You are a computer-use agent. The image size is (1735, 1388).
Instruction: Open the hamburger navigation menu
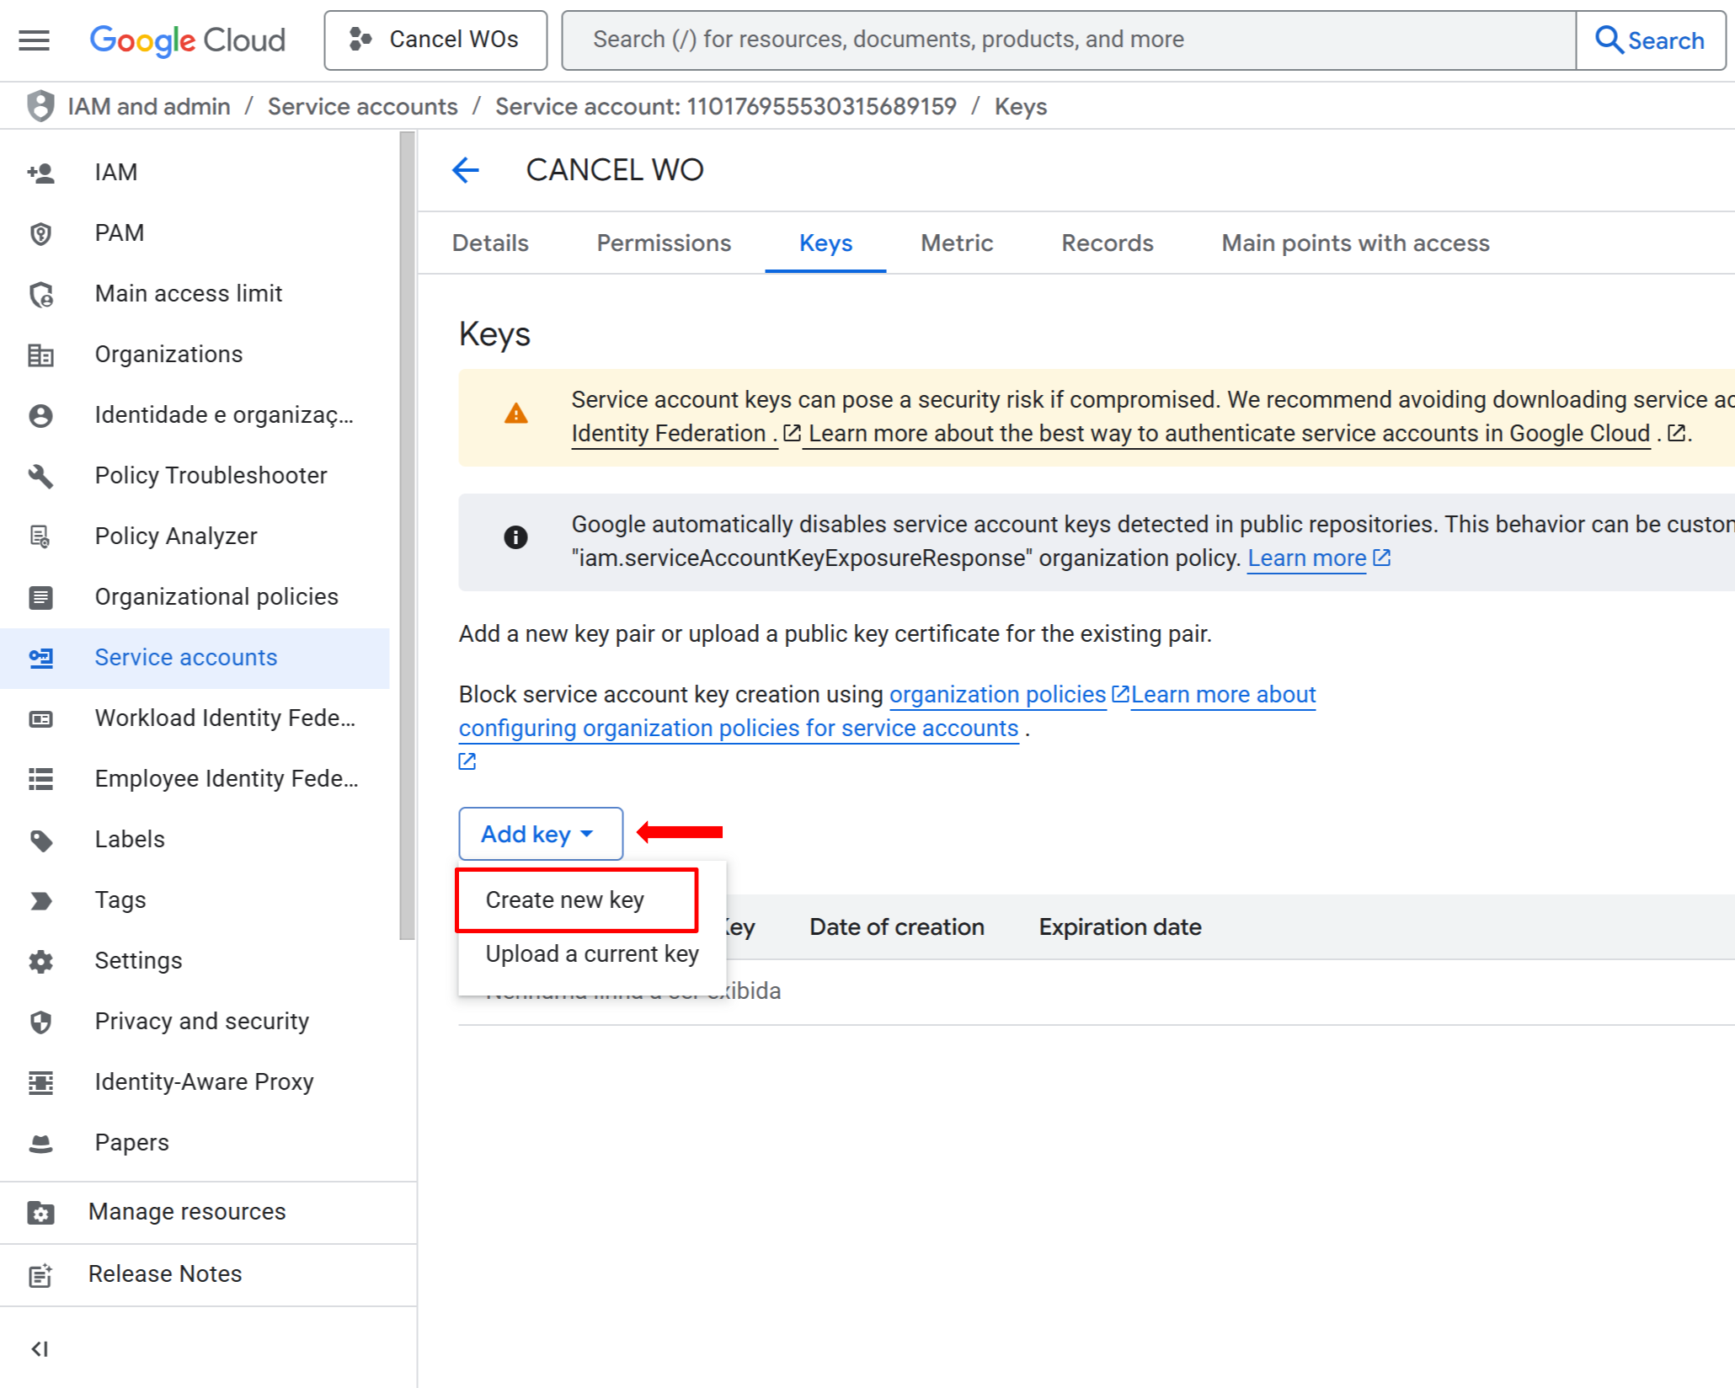click(34, 40)
